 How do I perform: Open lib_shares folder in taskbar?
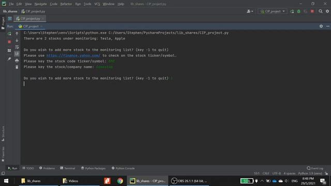tap(39, 181)
